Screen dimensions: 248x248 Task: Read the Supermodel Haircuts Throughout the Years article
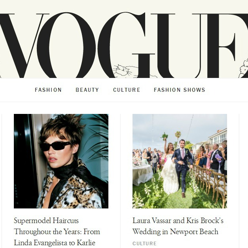57,231
